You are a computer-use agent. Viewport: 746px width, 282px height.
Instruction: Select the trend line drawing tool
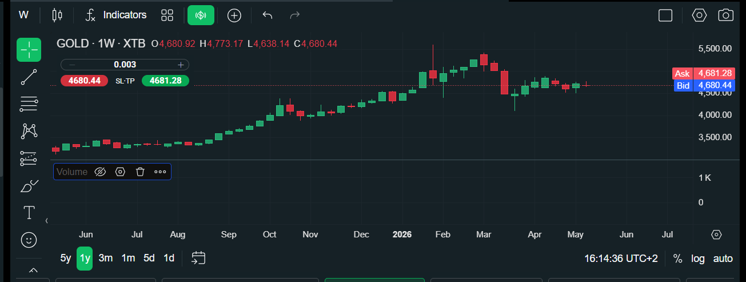29,77
